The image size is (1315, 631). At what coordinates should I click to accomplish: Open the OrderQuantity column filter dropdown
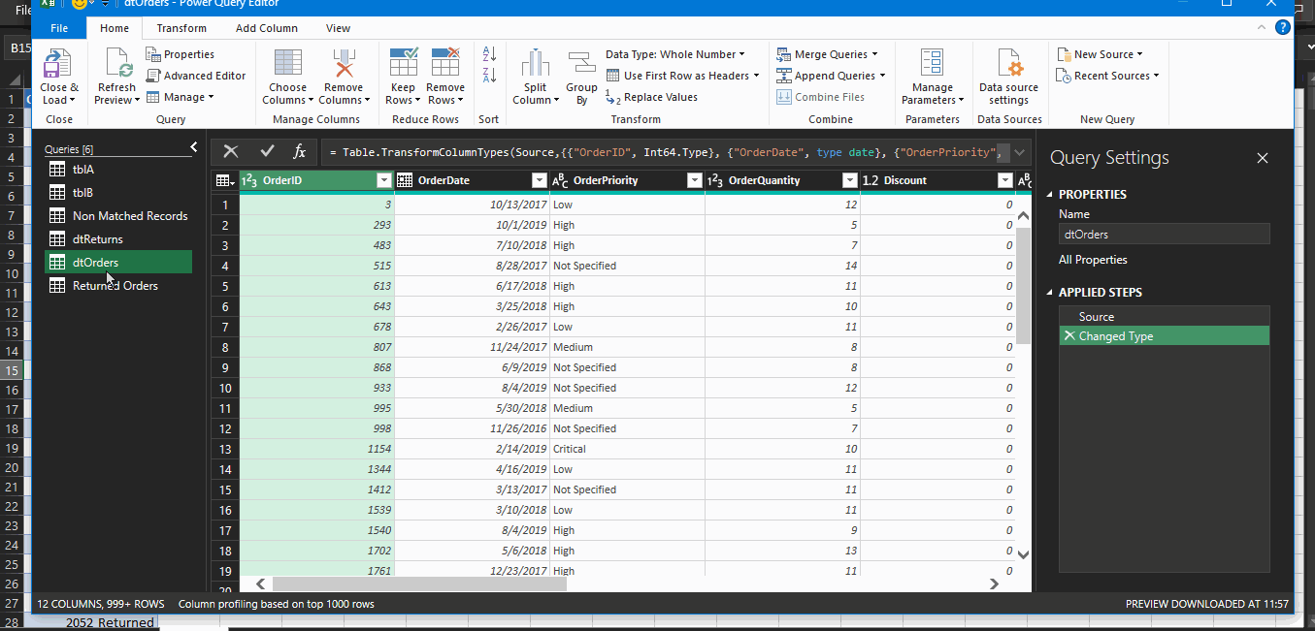[x=849, y=180]
